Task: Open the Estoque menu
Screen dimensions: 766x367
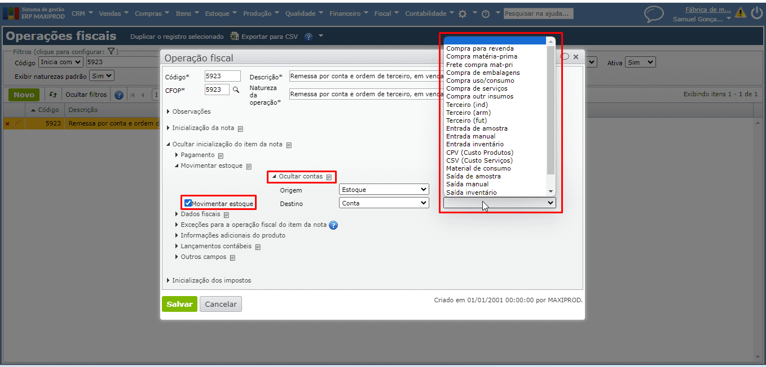Action: tap(222, 14)
